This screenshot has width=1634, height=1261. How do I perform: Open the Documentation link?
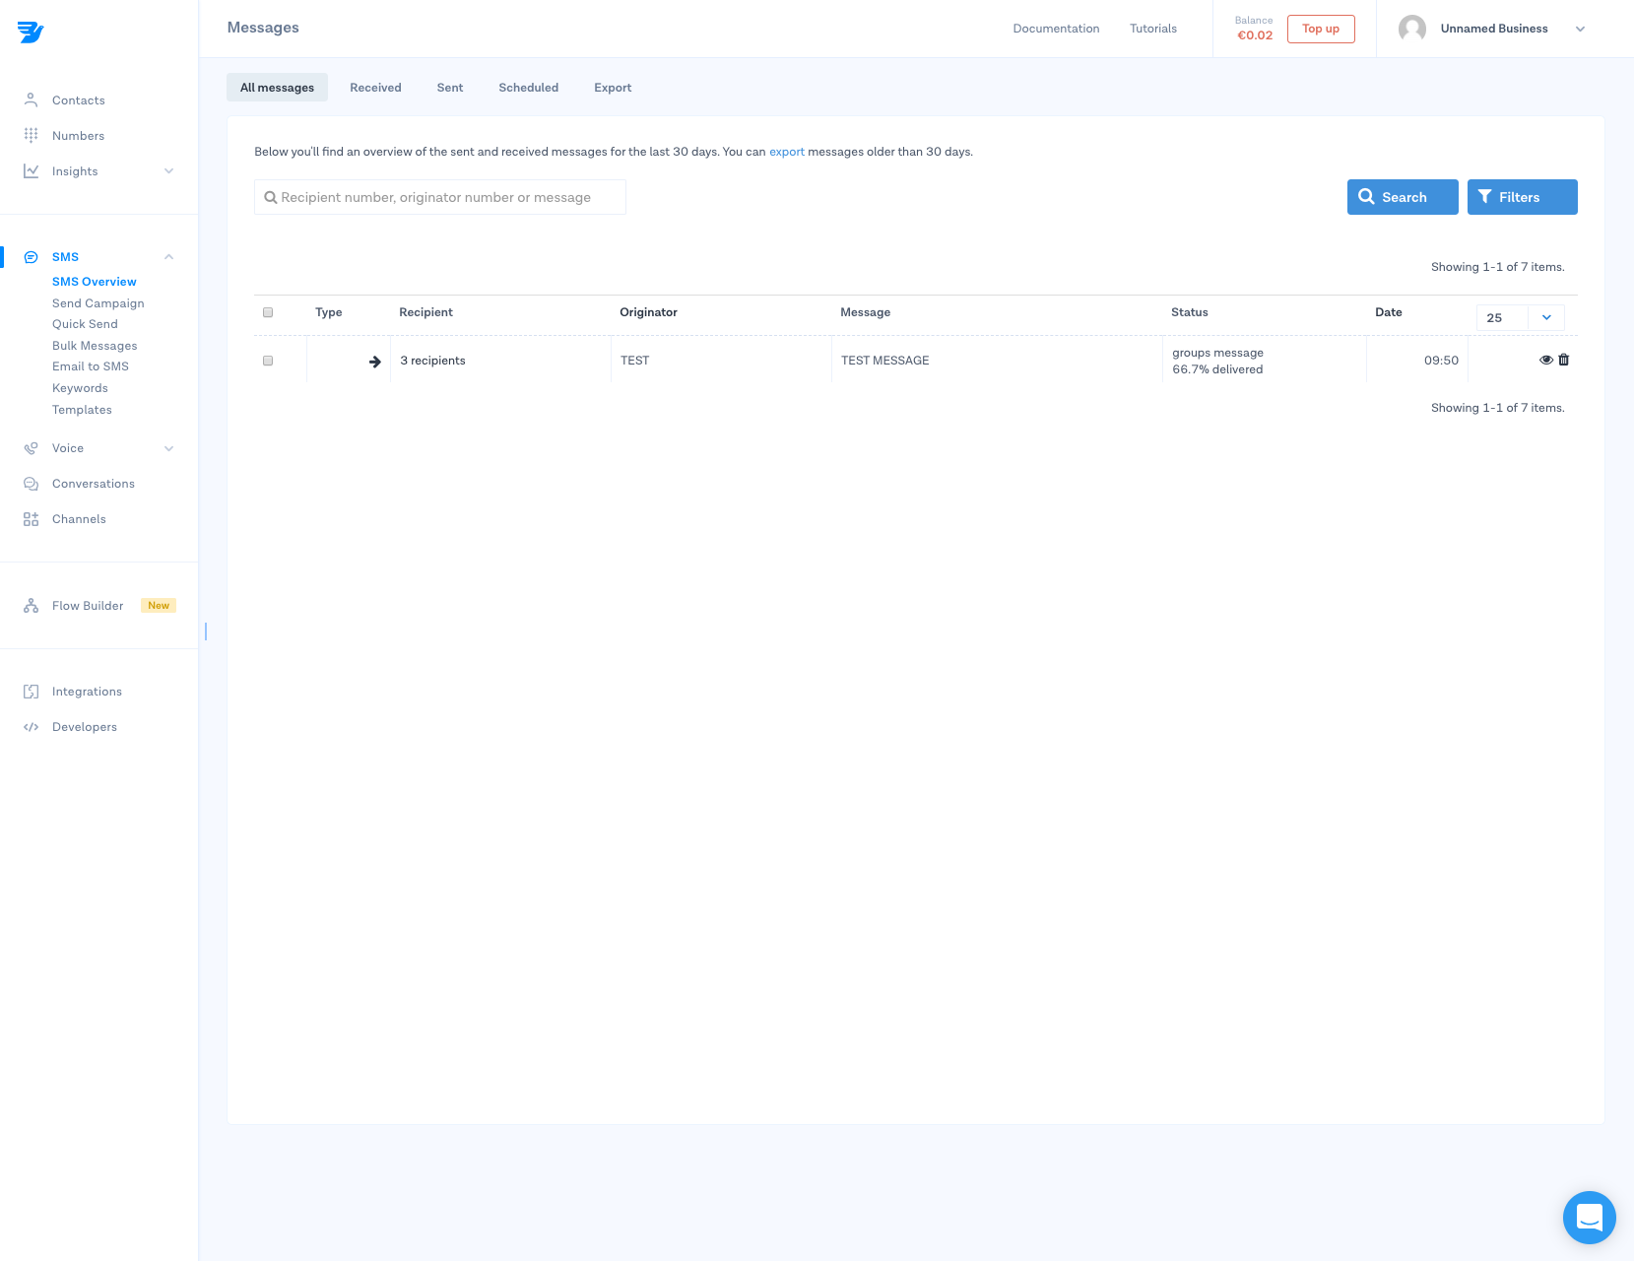[1056, 29]
